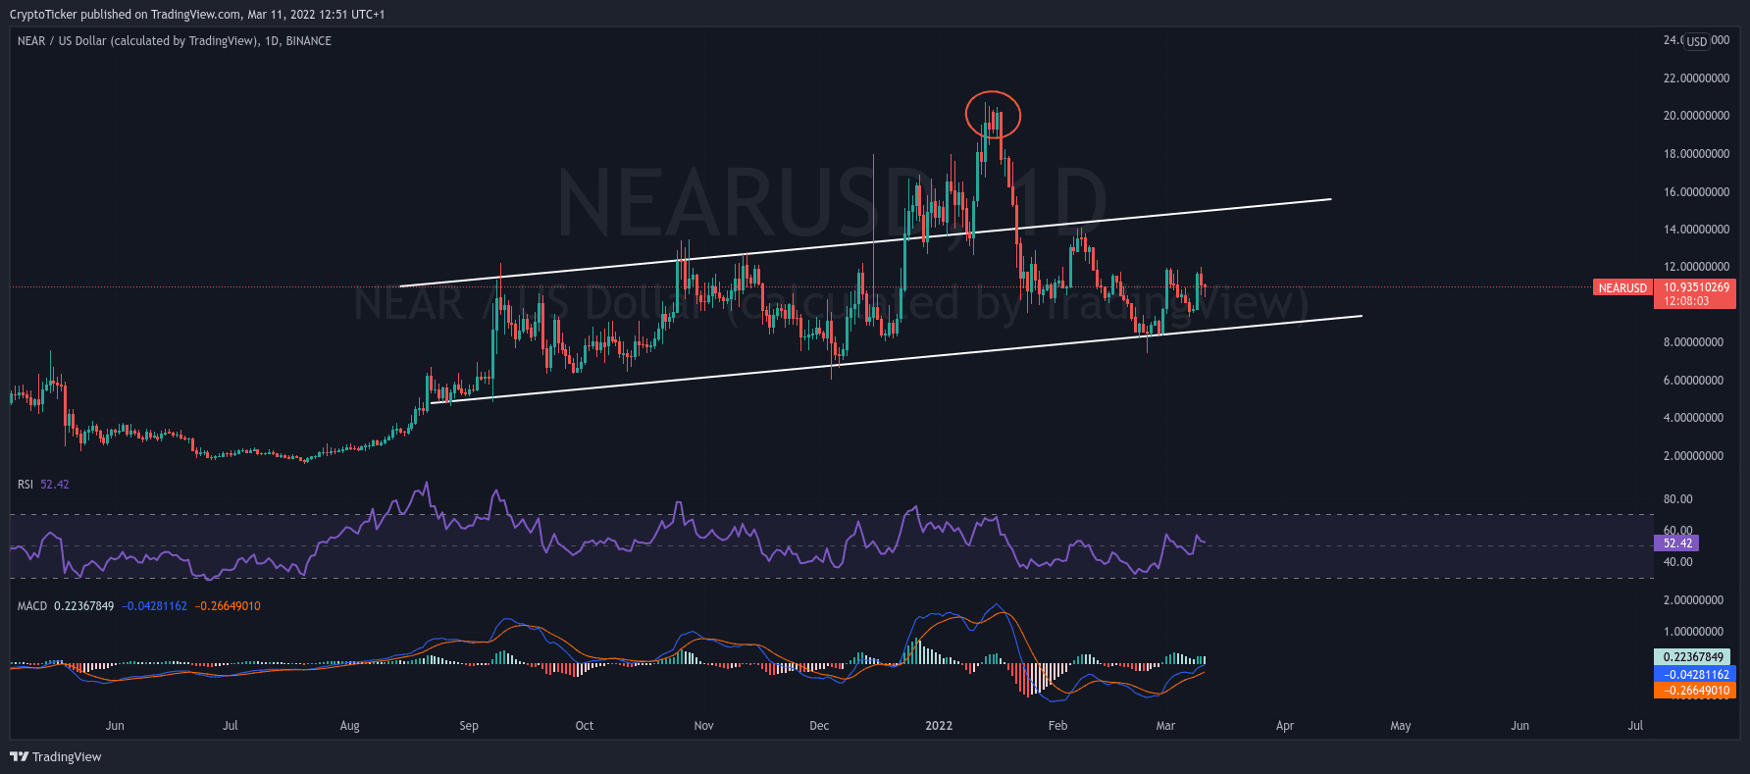The height and width of the screenshot is (774, 1750).
Task: Click the blue MACD -0.04281162 axis badge
Action: [1695, 674]
